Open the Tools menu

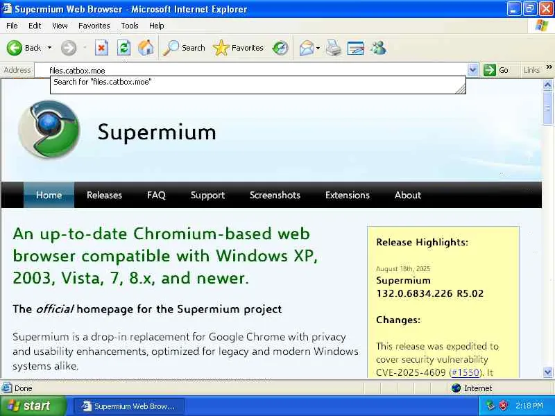(x=130, y=26)
